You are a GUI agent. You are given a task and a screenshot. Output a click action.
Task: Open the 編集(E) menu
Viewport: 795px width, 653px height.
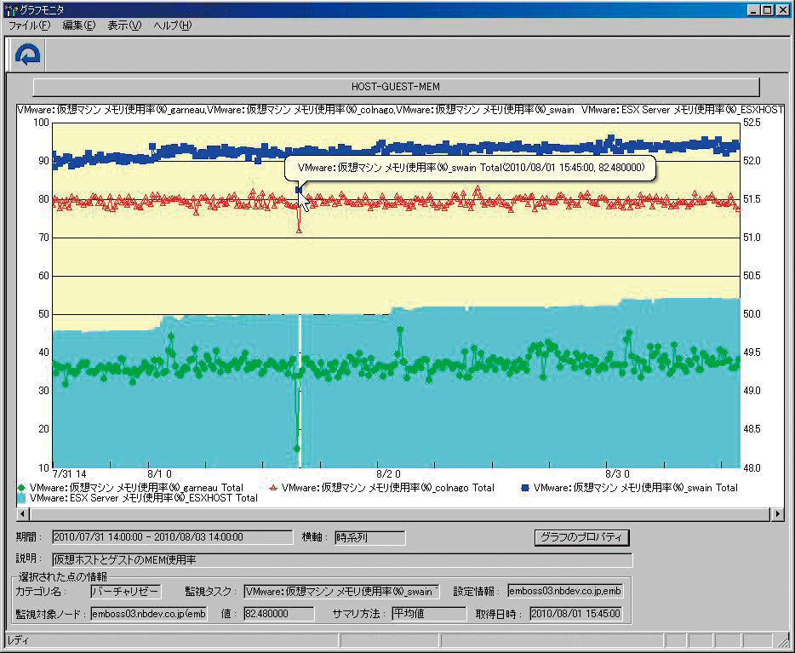point(78,26)
